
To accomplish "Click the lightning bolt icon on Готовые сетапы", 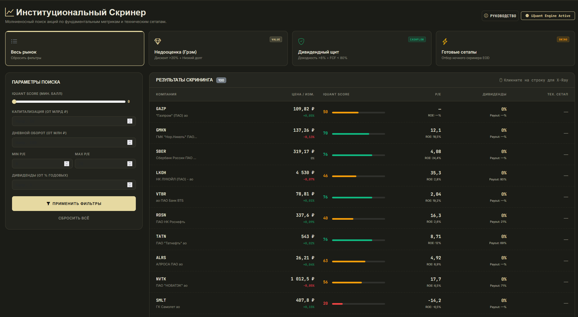I will 445,42.
